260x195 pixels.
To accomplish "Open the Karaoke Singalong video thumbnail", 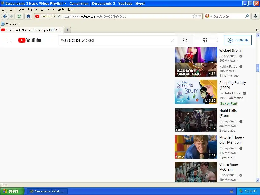I will (x=196, y=70).
